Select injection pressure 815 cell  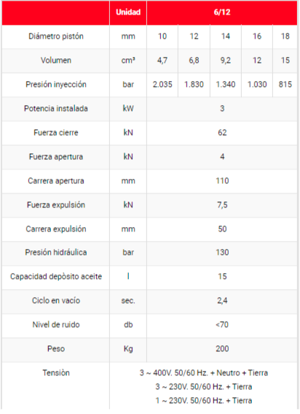click(285, 85)
